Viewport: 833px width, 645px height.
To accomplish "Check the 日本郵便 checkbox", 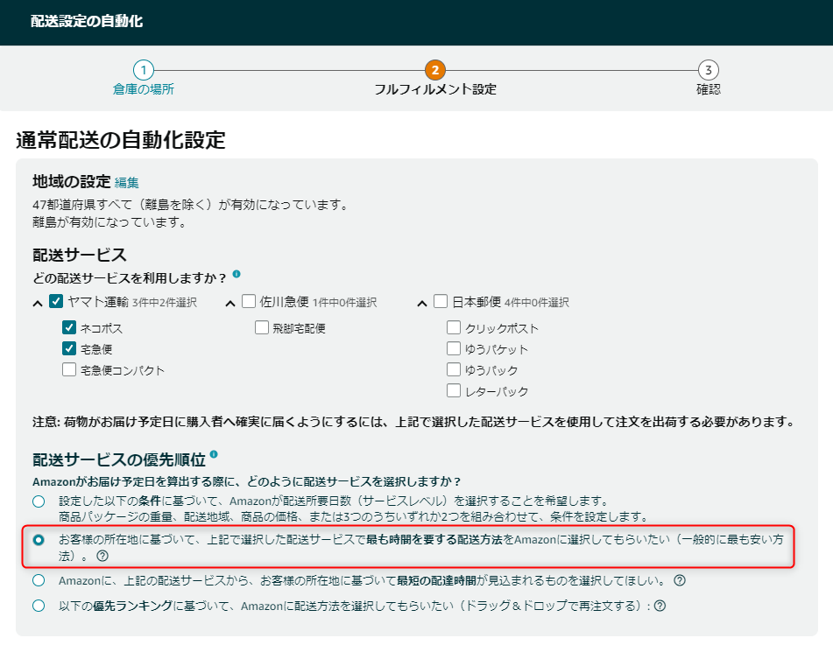I will [x=441, y=302].
